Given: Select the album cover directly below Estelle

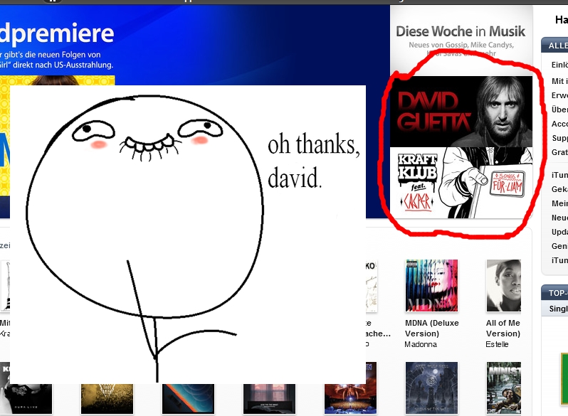Looking at the screenshot, I should 504,388.
